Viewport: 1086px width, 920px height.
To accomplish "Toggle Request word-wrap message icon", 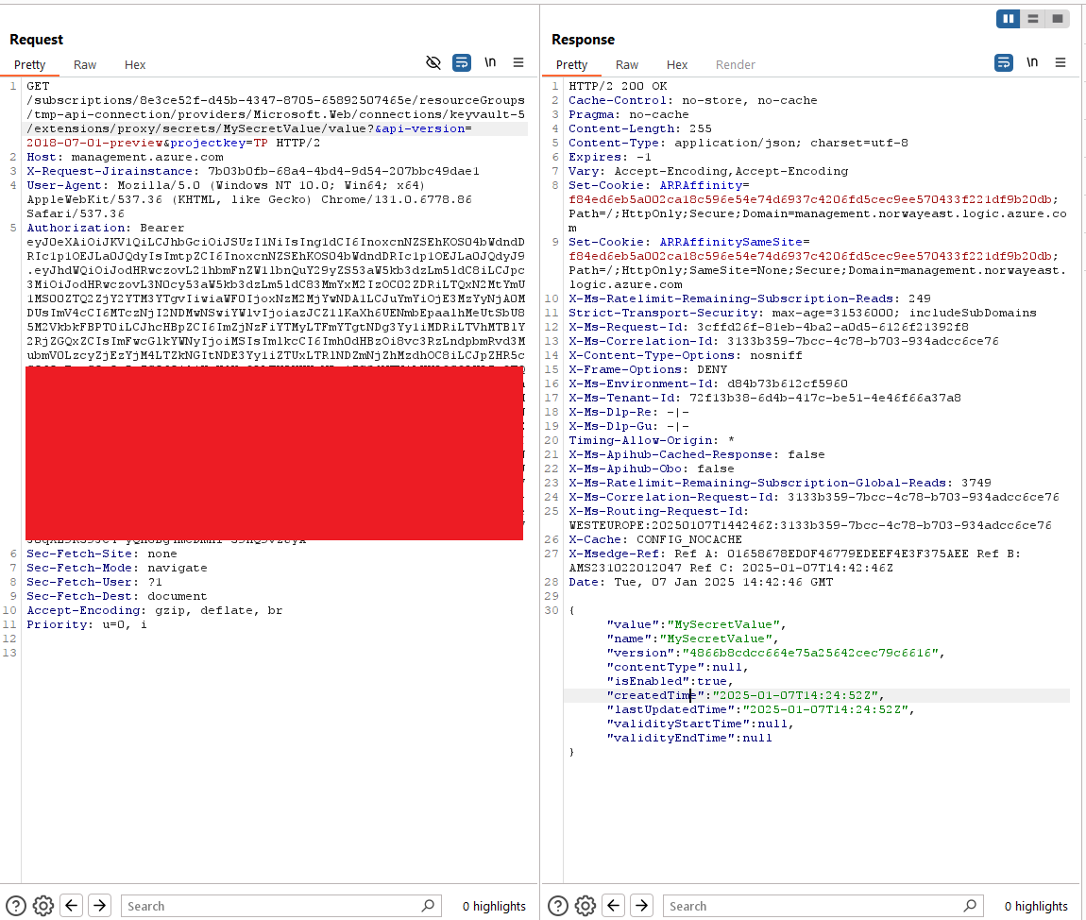I will point(462,63).
